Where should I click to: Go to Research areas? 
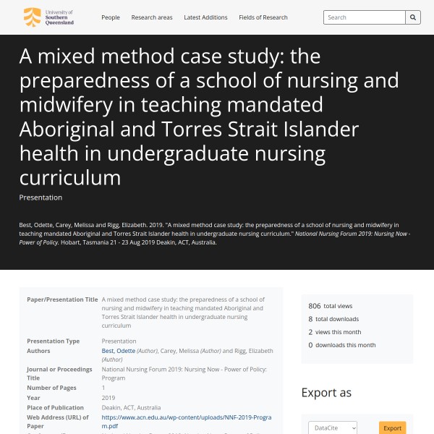[x=152, y=17]
